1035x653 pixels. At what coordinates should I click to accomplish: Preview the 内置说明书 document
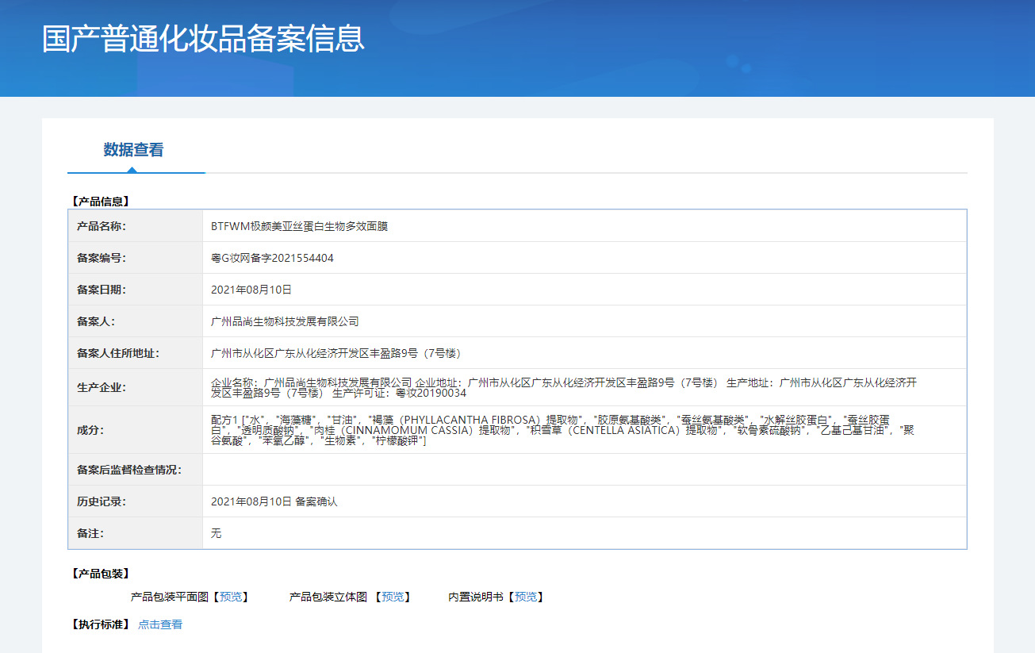coord(525,597)
